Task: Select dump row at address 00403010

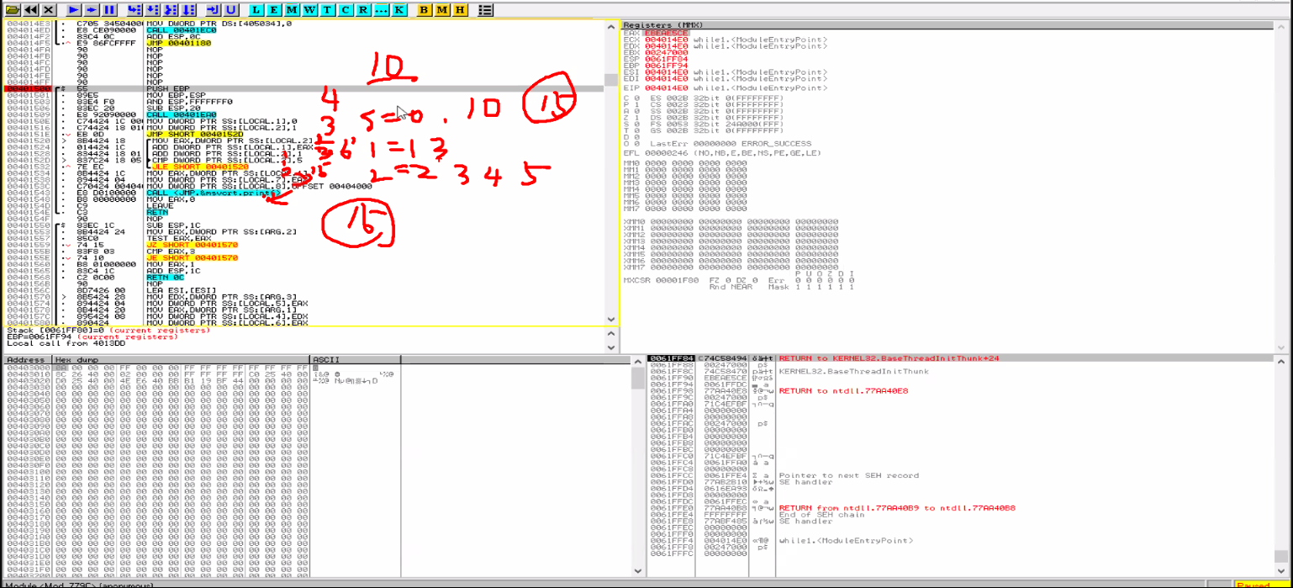Action: pos(202,374)
